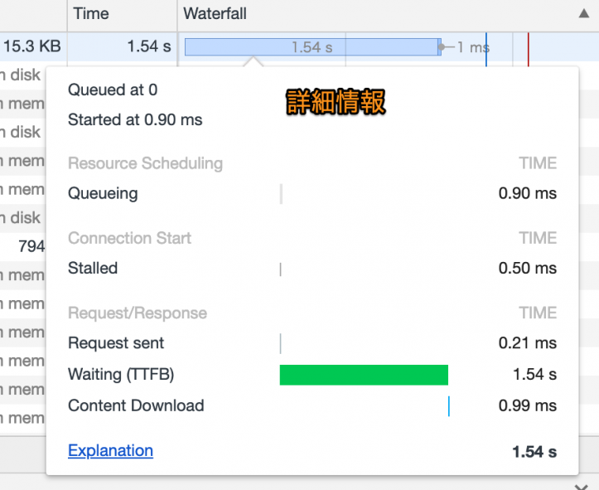Click the Stalled timing bar marker
The height and width of the screenshot is (490, 599).
[281, 269]
